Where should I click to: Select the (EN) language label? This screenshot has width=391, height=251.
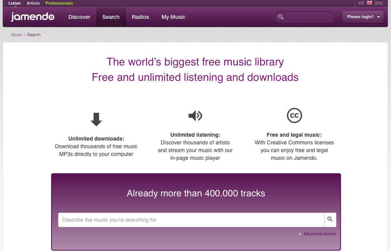click(379, 3)
